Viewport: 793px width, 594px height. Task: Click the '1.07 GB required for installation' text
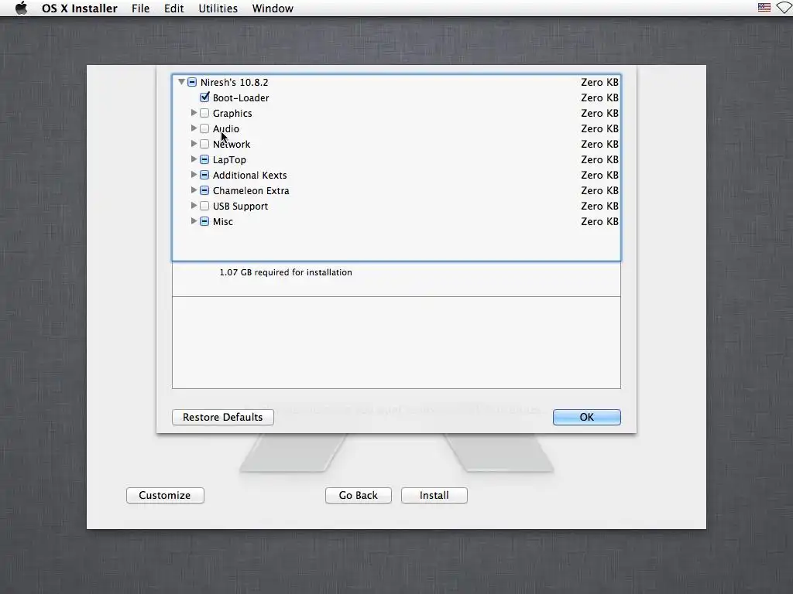click(286, 272)
